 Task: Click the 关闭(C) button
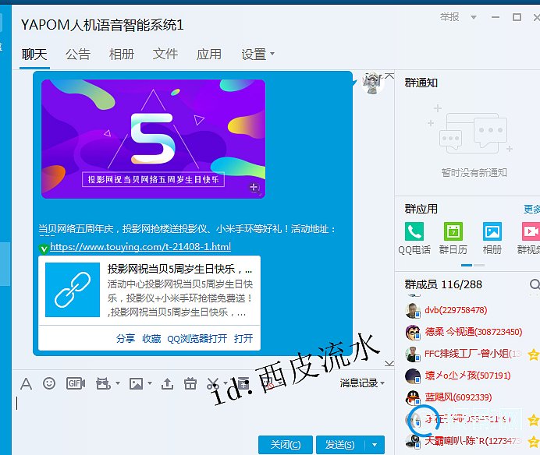click(286, 445)
